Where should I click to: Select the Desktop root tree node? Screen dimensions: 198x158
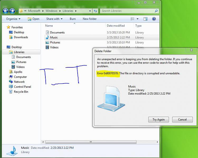pos(17,47)
